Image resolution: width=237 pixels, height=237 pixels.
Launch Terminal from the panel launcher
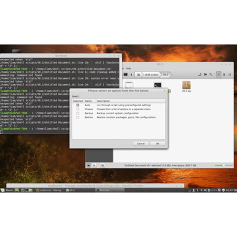pos(26,190)
